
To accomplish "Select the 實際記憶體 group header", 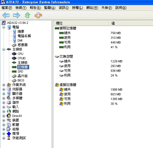I will coord(68,28).
